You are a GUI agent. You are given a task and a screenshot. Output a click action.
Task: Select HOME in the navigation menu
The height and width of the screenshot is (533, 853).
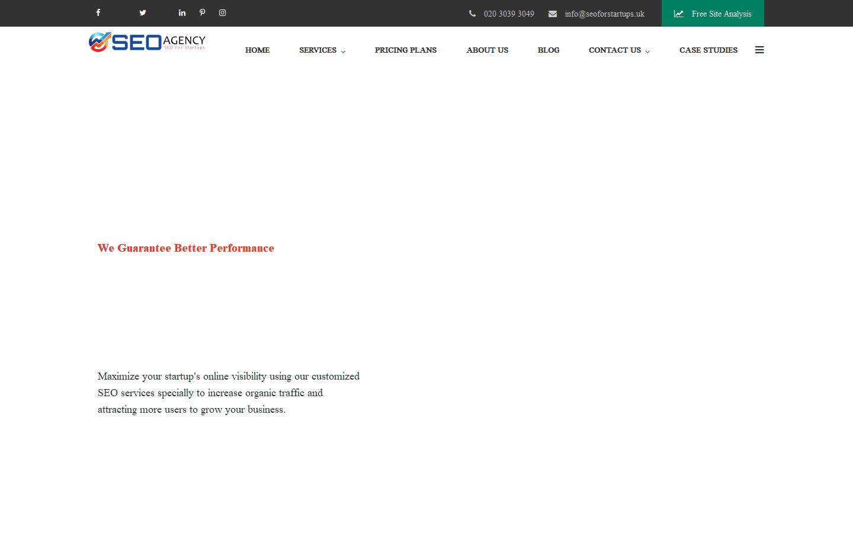[257, 50]
